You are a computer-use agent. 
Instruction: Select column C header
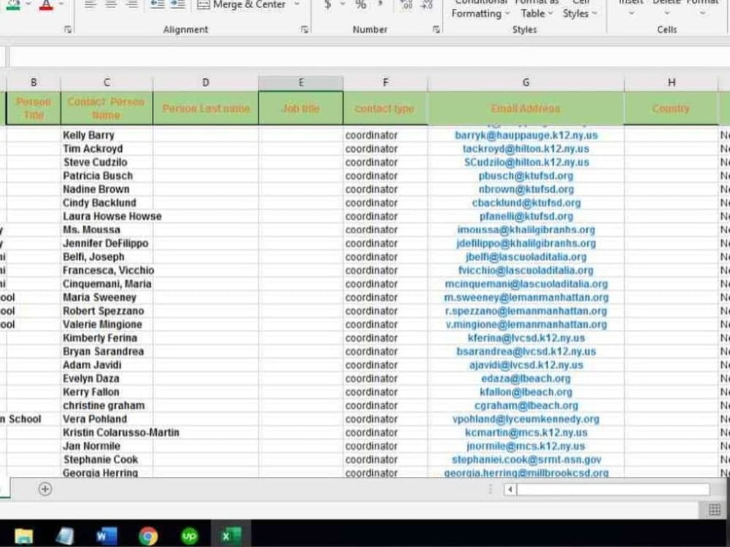click(x=107, y=83)
